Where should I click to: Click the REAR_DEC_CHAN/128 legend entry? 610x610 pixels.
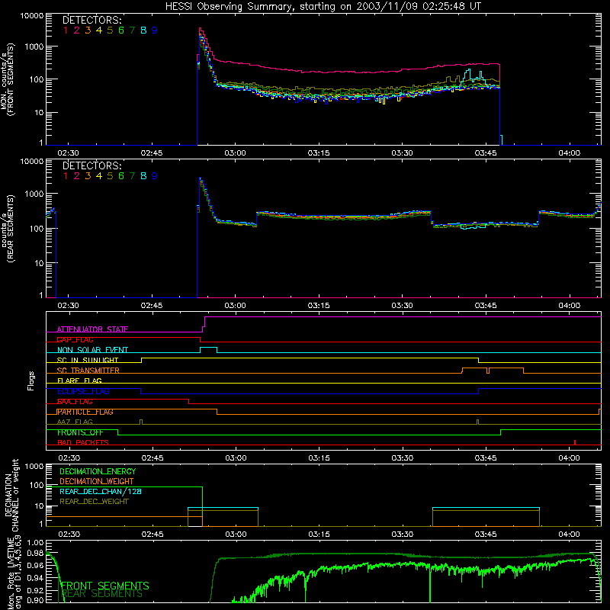[101, 491]
